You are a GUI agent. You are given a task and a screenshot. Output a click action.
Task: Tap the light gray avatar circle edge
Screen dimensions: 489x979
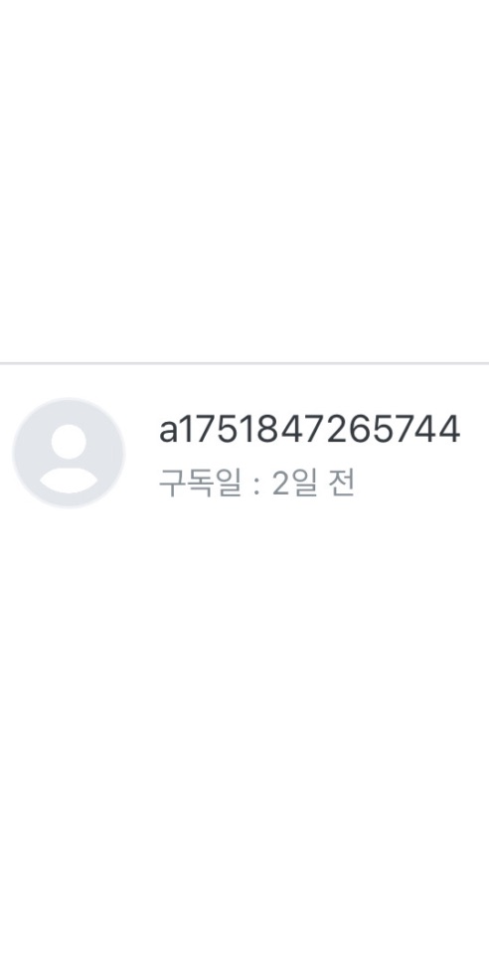point(69,400)
